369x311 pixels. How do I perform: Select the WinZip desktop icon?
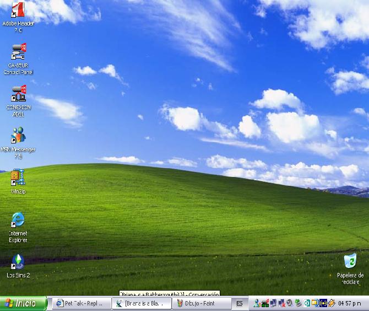(x=18, y=181)
